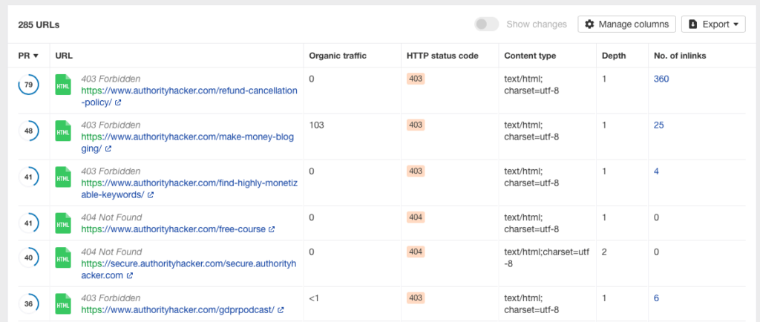
Task: Click the 360 inlinks count
Action: pyautogui.click(x=661, y=79)
